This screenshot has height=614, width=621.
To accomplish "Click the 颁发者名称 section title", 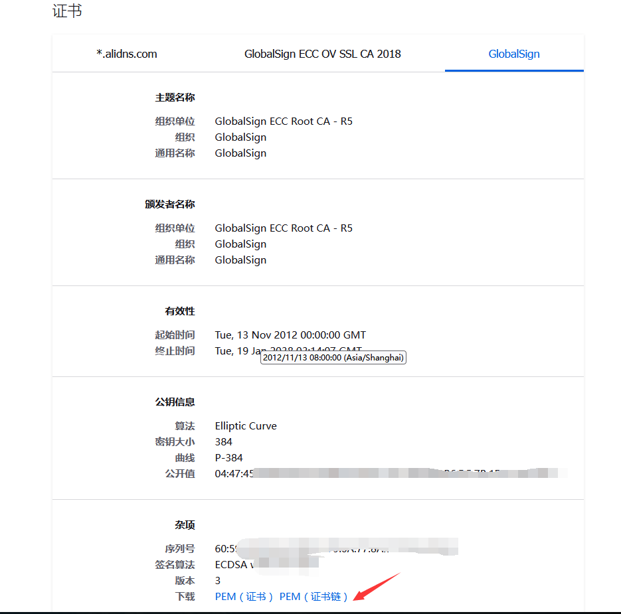I will (x=169, y=204).
